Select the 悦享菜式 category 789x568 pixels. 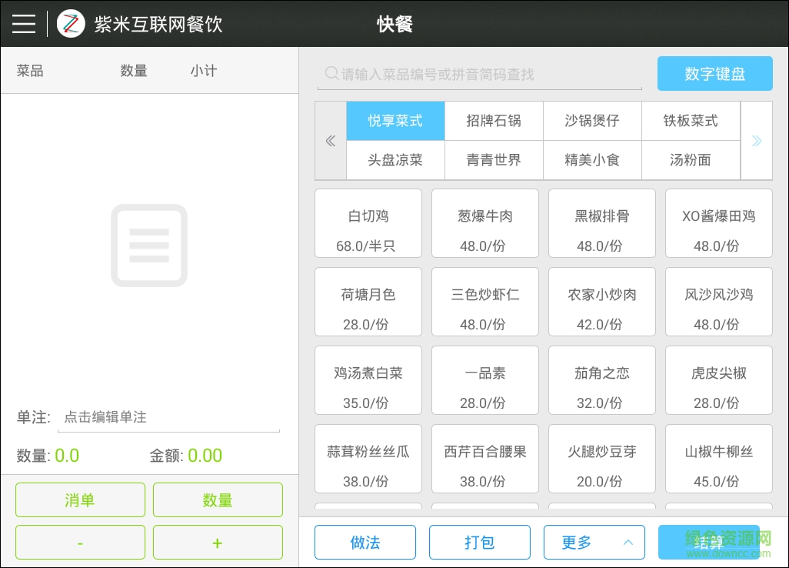(395, 121)
